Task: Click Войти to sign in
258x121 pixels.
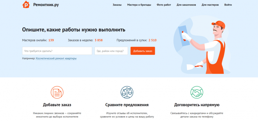Action: point(228,5)
